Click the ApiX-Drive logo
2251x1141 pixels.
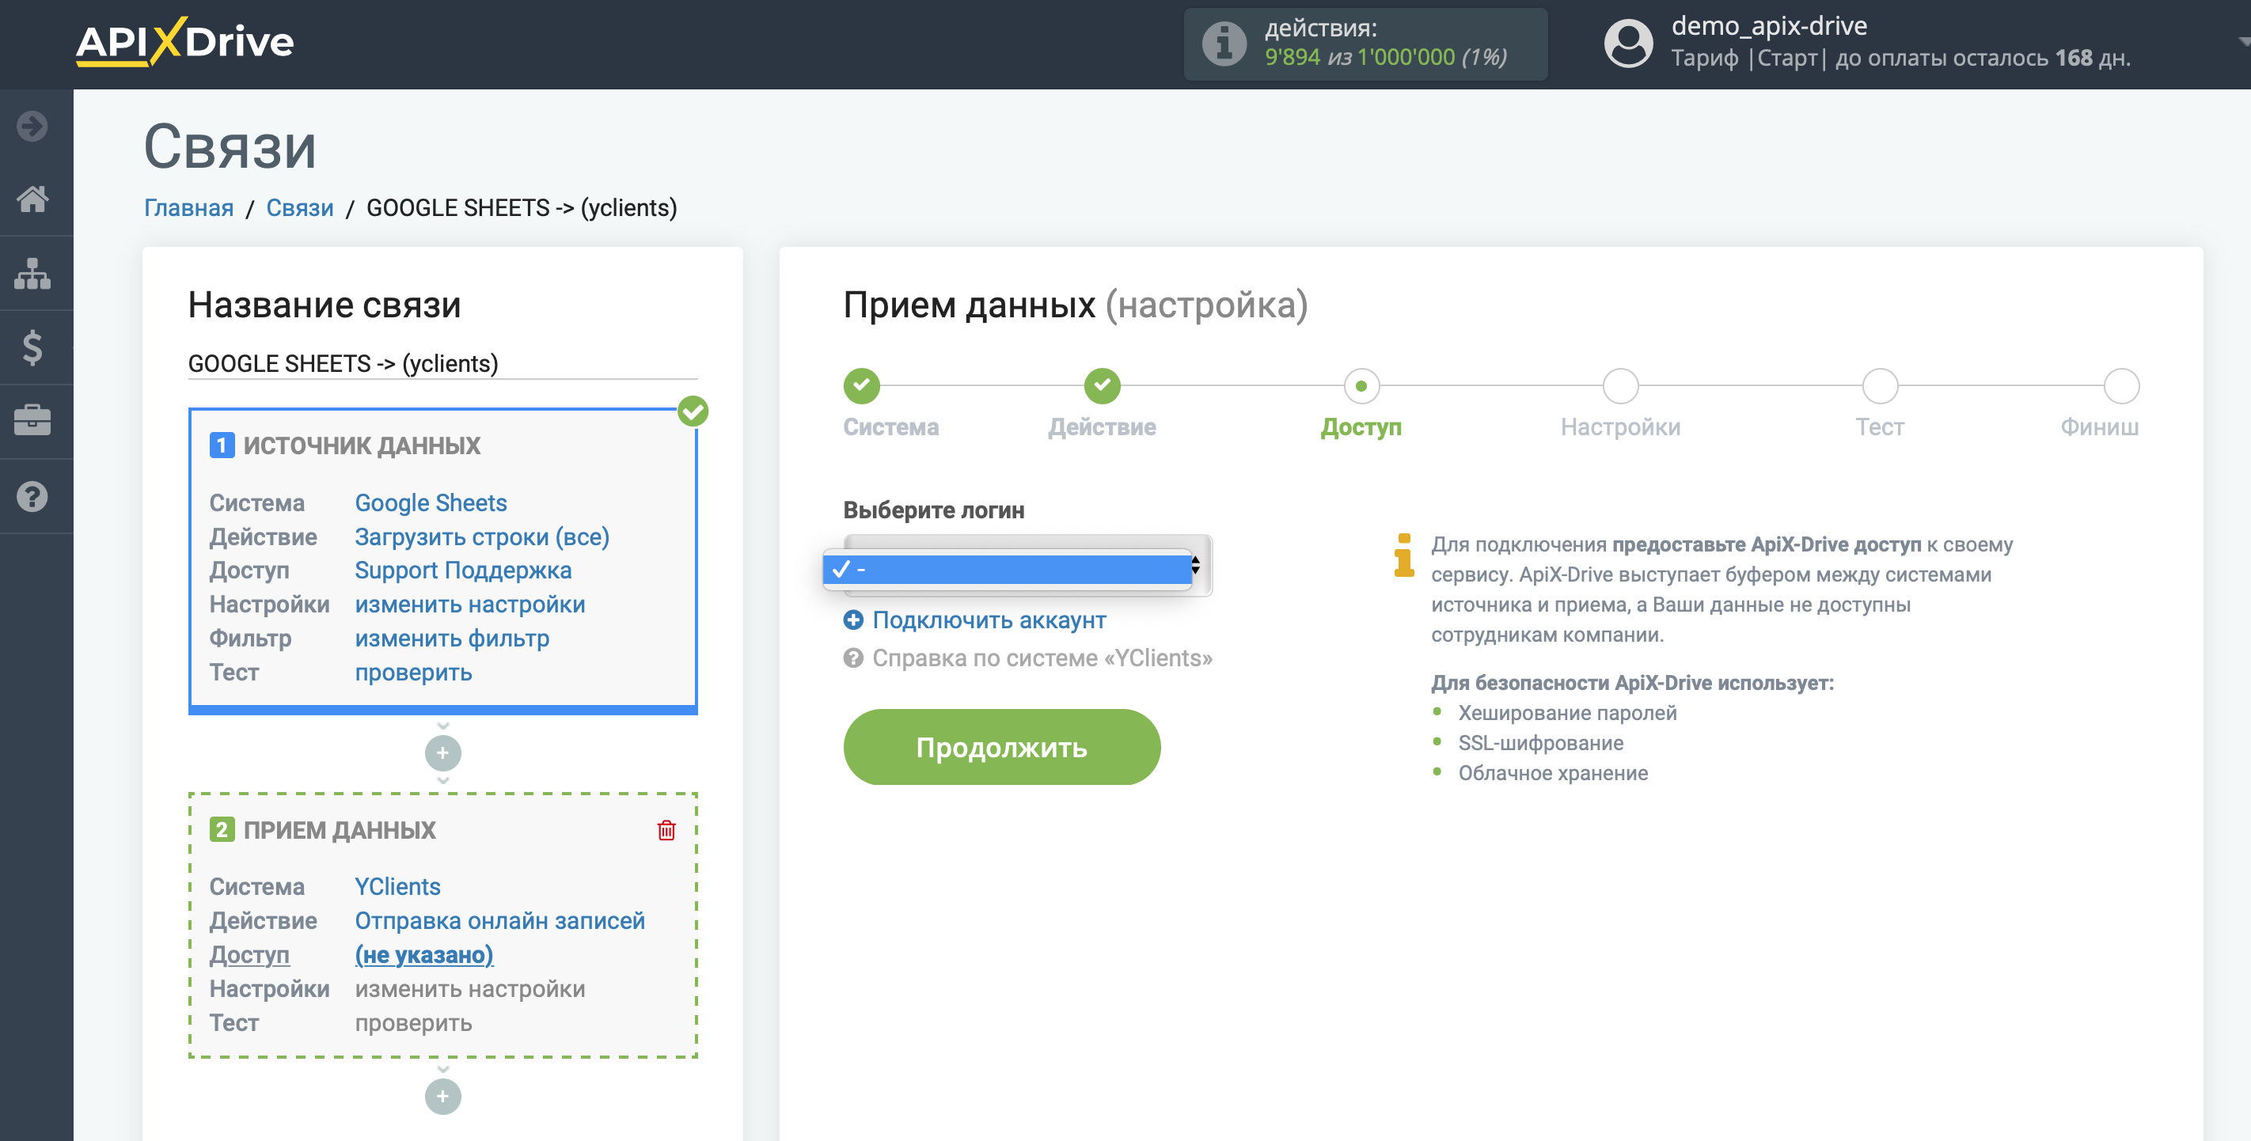click(x=184, y=42)
